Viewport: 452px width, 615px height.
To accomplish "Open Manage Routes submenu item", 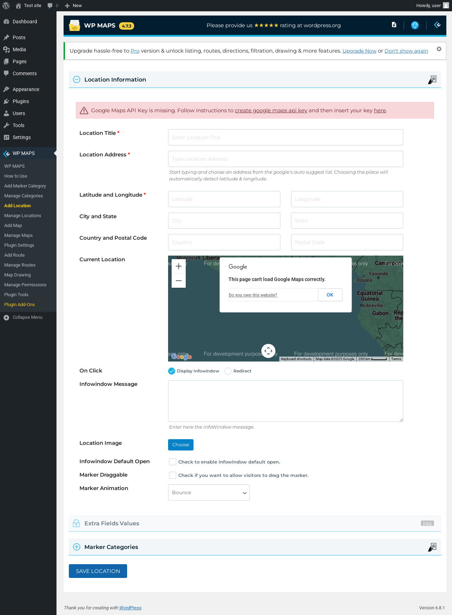I will click(x=20, y=265).
